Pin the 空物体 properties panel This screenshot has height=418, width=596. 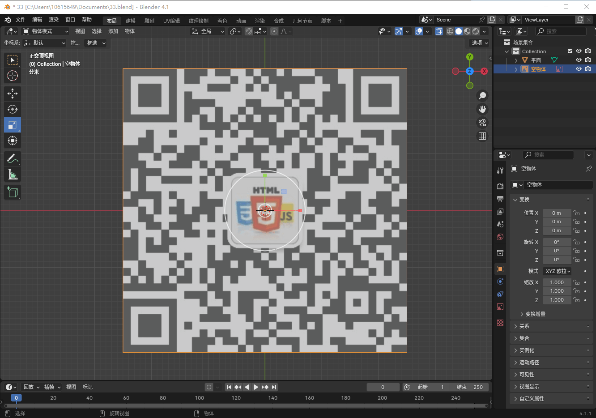[x=589, y=169]
